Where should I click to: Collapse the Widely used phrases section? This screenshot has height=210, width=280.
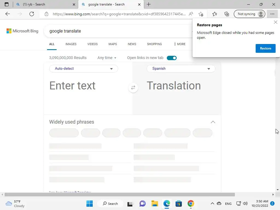click(x=213, y=122)
